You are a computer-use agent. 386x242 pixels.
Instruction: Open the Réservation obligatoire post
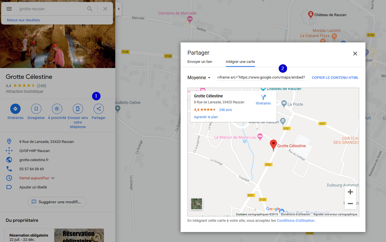click(54, 235)
